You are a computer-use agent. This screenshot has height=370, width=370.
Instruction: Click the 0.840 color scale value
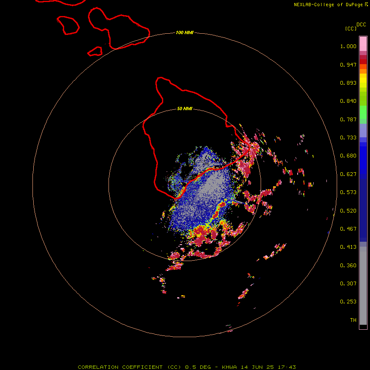[x=348, y=101]
